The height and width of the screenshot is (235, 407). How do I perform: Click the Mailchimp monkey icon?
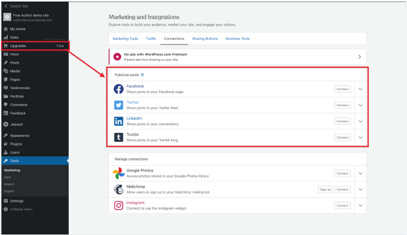(x=118, y=189)
